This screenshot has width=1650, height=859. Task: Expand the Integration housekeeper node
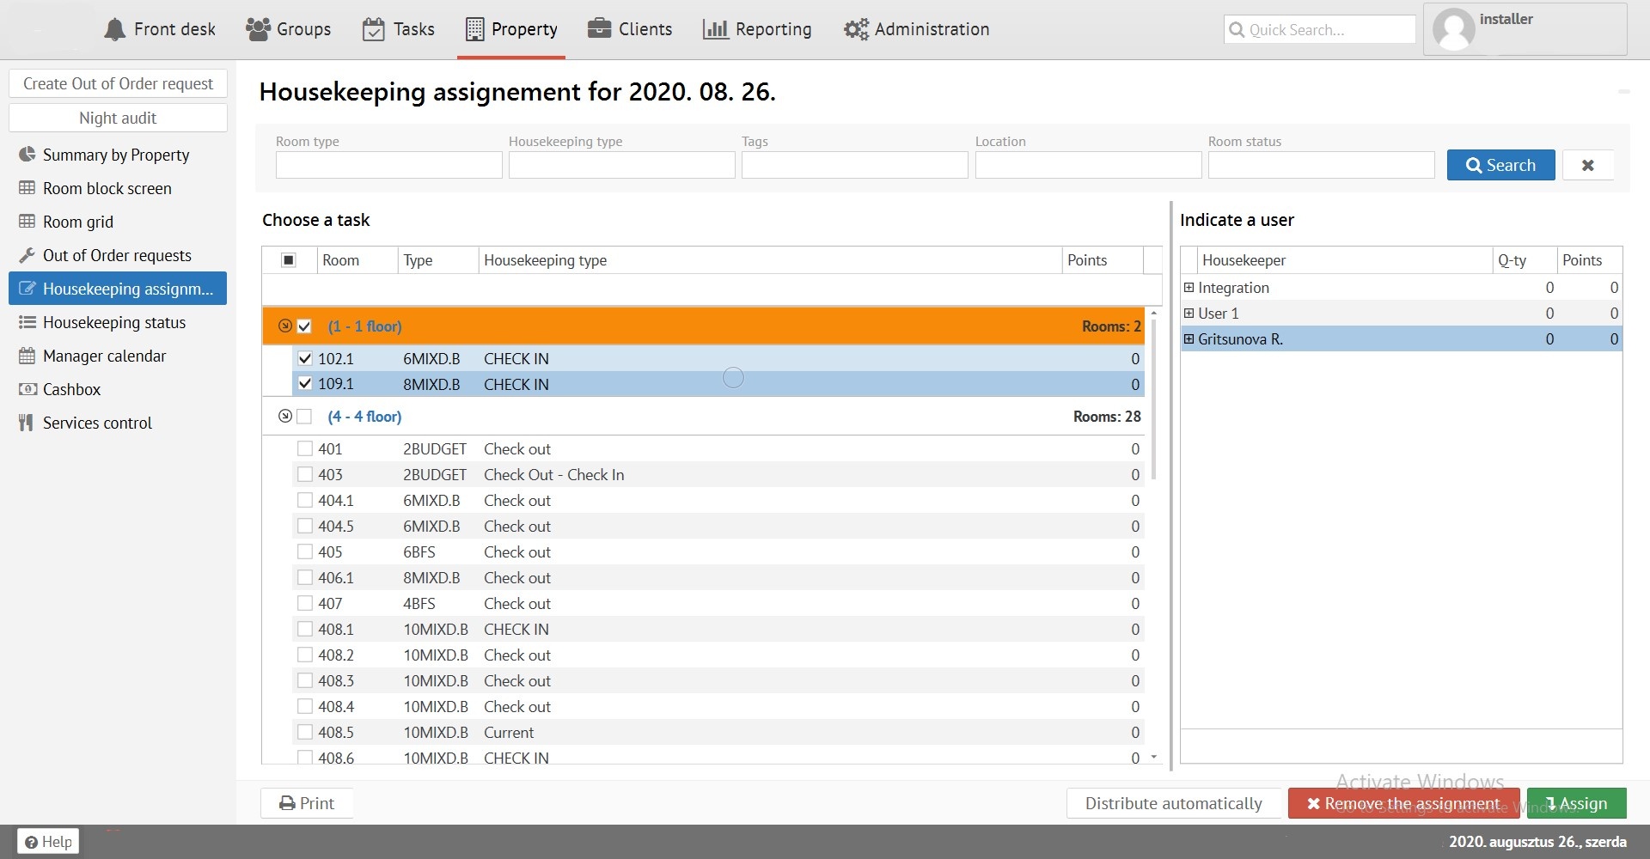tap(1189, 288)
